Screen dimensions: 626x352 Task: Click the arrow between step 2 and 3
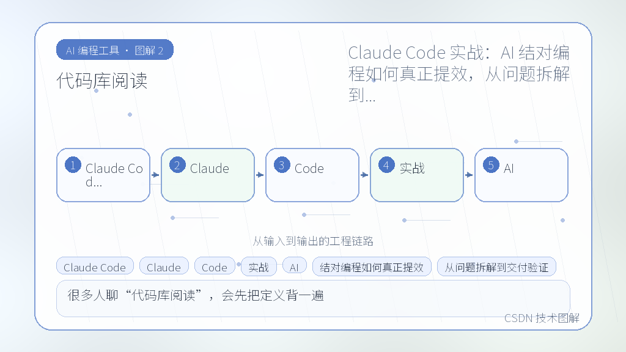point(260,175)
